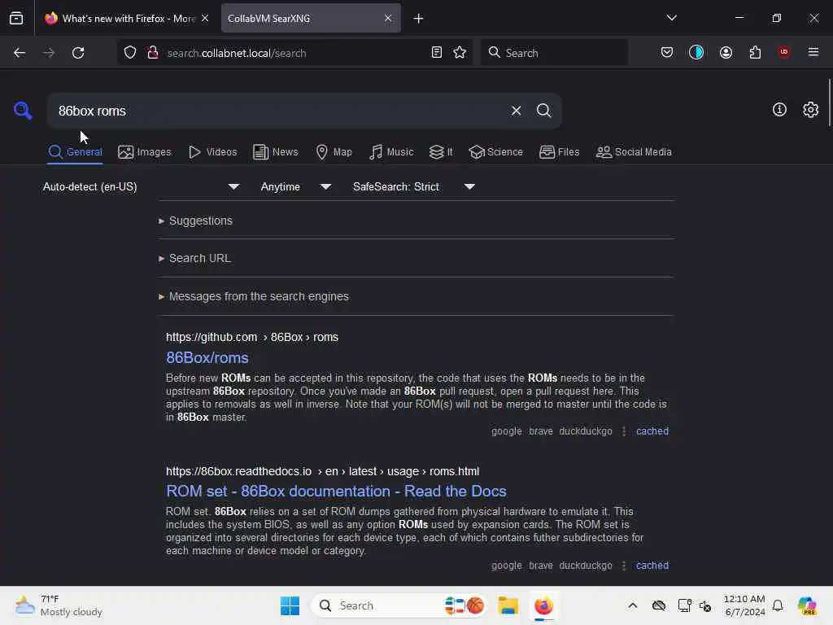
Task: Open the weather widget Mostly cloudy
Action: pos(59,605)
